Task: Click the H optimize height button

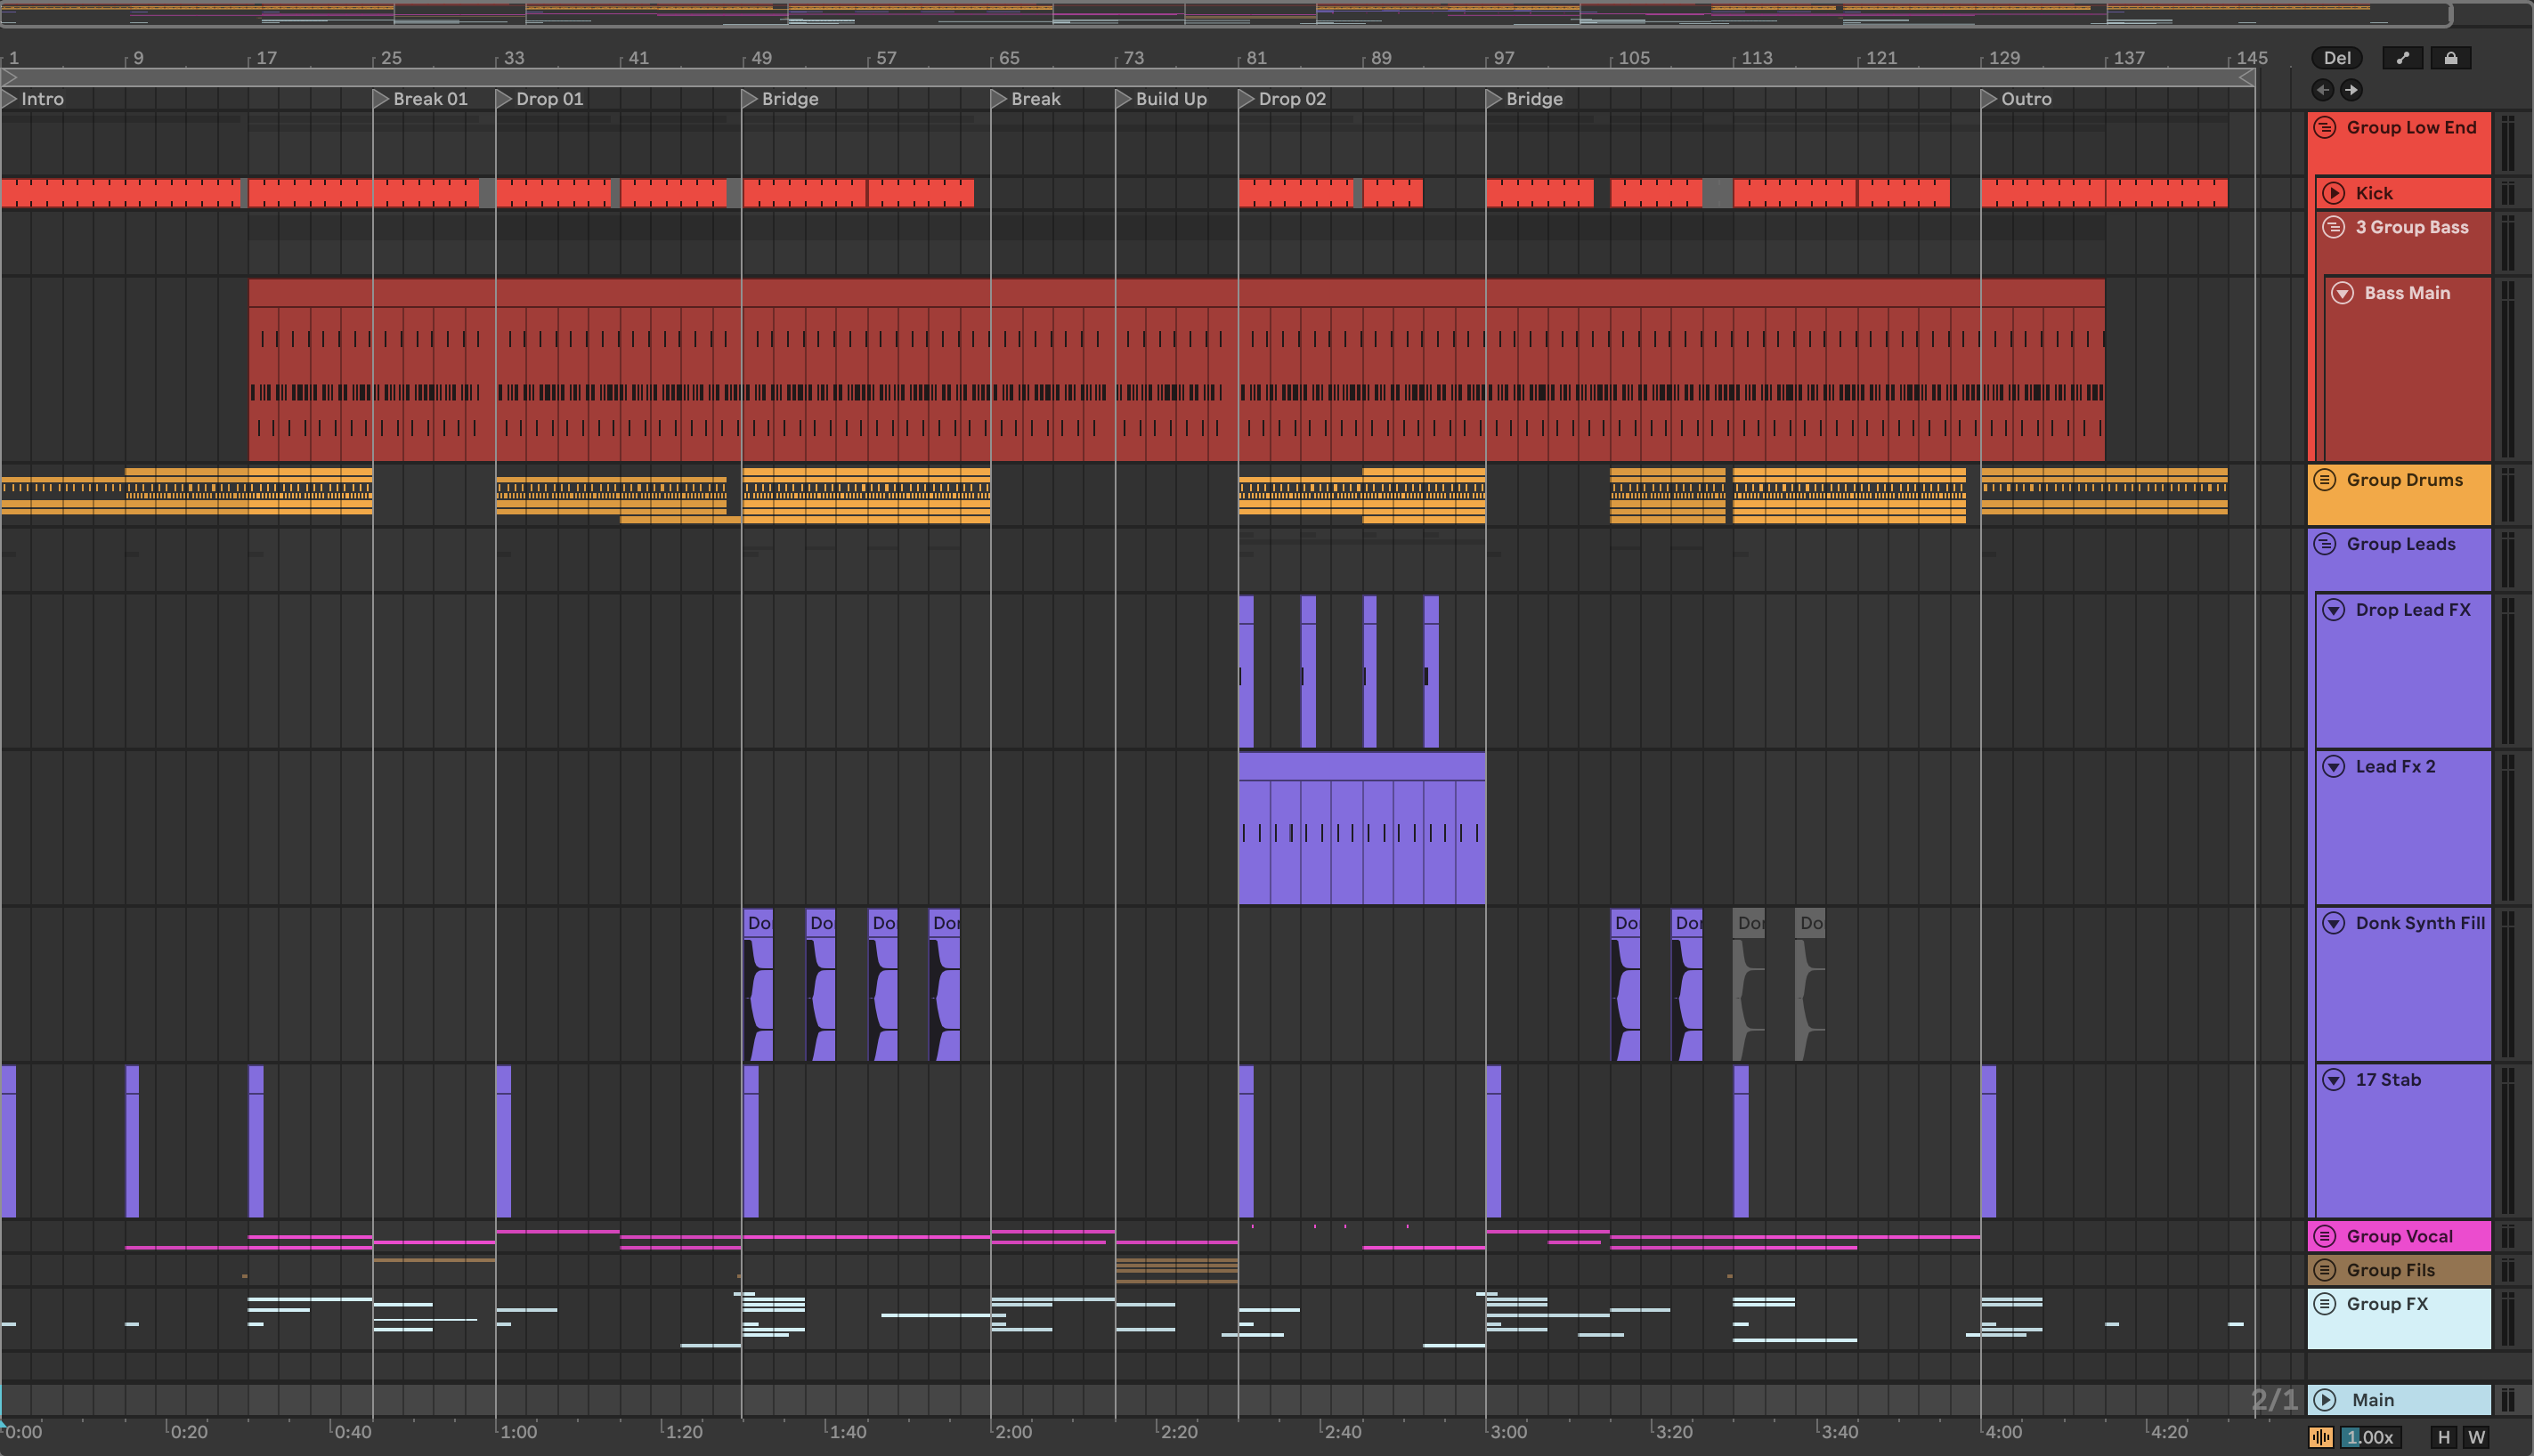Action: tap(2444, 1437)
